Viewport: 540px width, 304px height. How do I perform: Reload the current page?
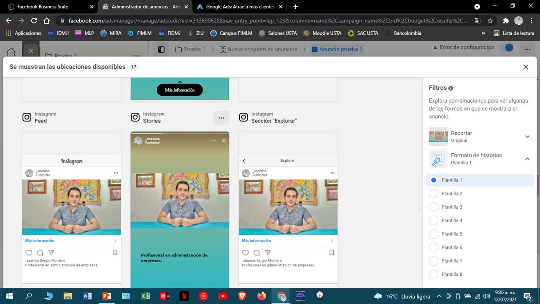point(34,20)
